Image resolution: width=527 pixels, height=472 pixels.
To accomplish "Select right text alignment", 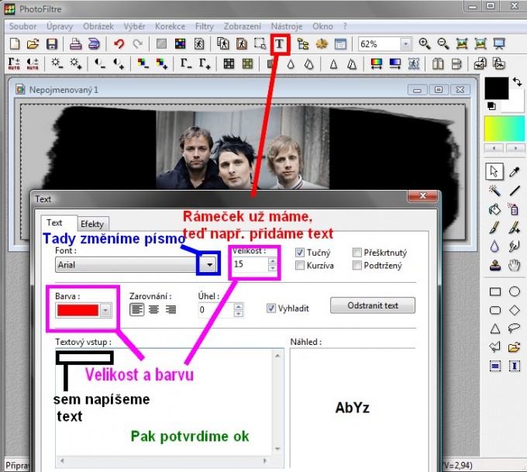I will (x=170, y=309).
